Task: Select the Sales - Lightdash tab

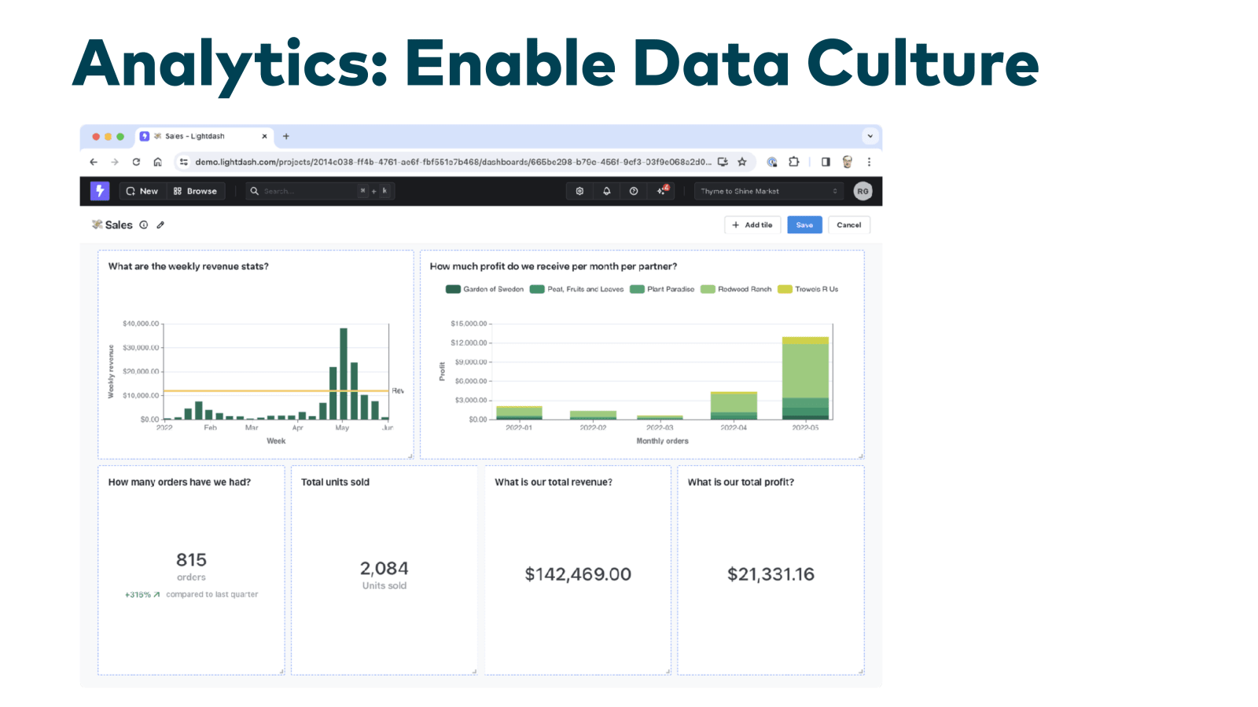Action: click(204, 136)
